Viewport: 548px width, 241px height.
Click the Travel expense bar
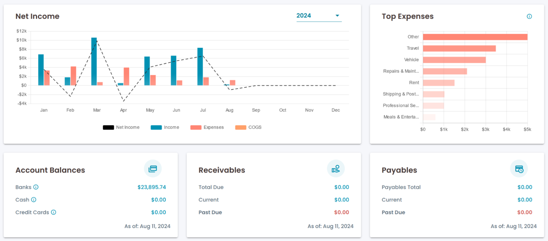(x=459, y=49)
